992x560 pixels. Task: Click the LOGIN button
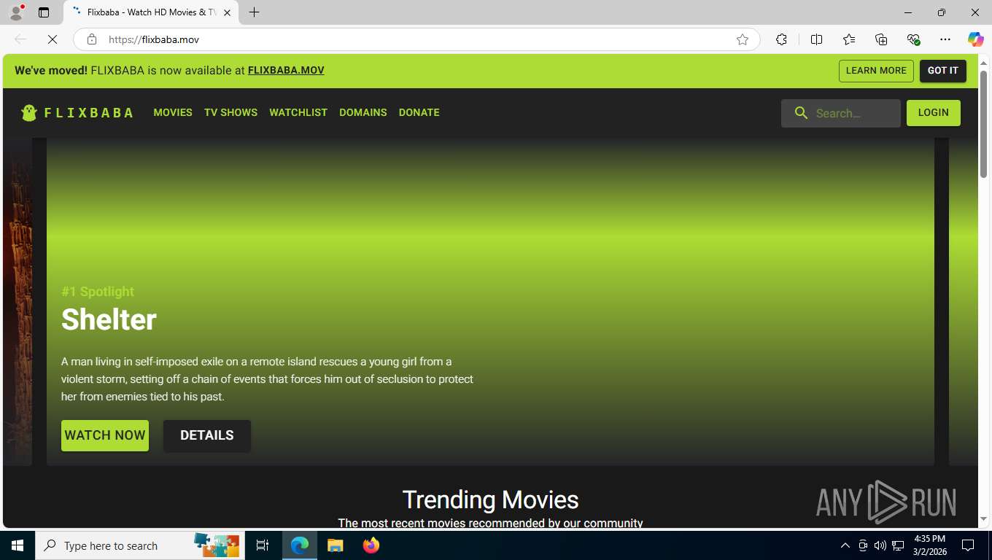(x=933, y=113)
